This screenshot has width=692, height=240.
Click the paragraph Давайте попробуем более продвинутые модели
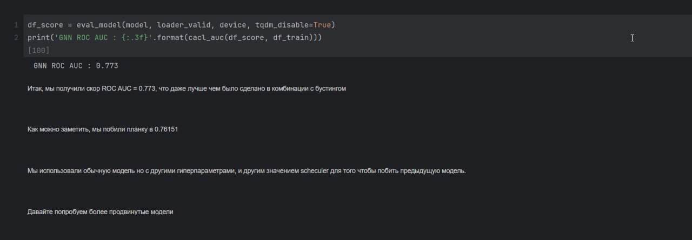coord(101,212)
